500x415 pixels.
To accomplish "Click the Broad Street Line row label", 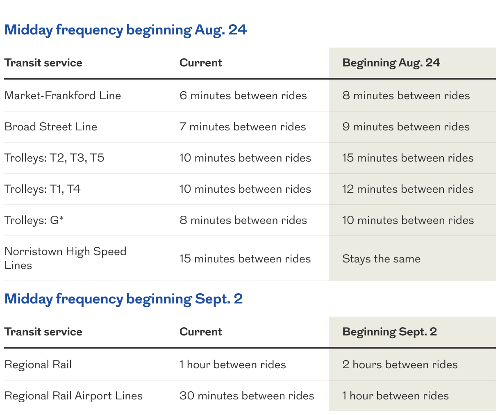I will tap(51, 127).
